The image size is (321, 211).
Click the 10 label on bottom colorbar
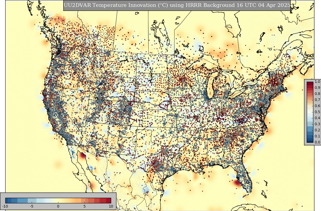click(111, 206)
